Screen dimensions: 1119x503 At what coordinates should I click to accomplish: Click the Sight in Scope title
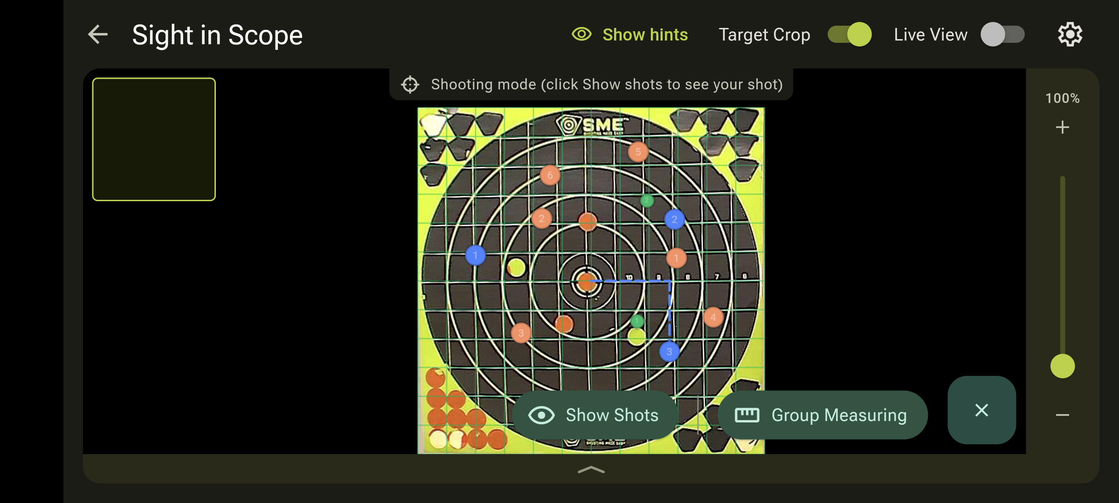217,35
